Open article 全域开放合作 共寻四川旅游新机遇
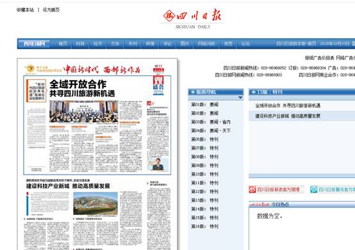 288,105
